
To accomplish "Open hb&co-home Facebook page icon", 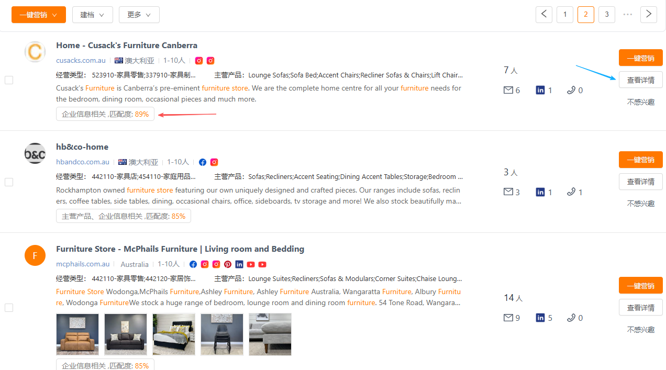I will pos(203,162).
